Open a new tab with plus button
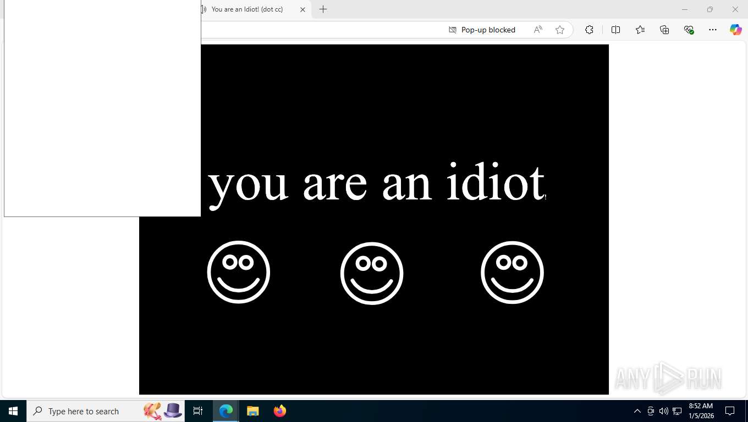This screenshot has height=422, width=748. pos(323,9)
